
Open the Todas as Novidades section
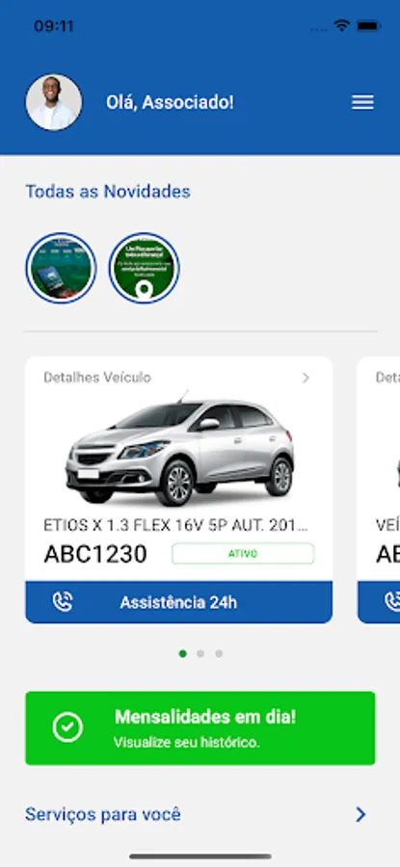pyautogui.click(x=108, y=192)
